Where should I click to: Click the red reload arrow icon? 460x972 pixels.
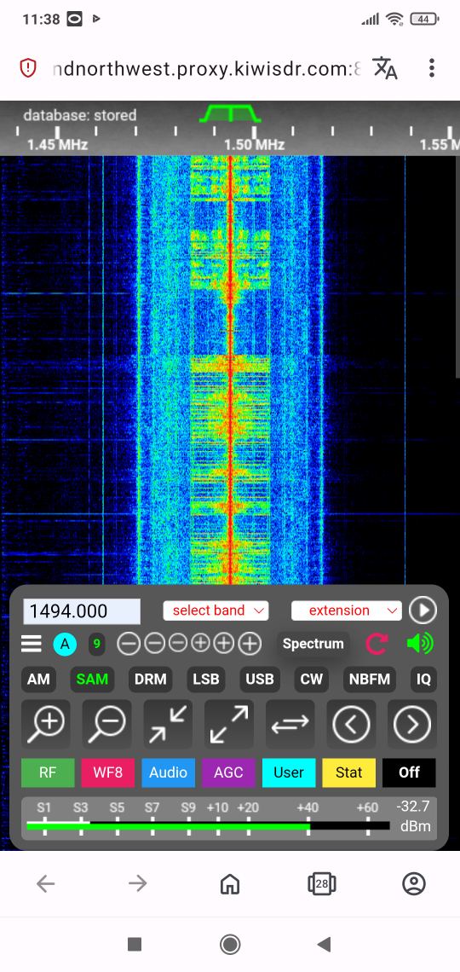click(x=376, y=644)
